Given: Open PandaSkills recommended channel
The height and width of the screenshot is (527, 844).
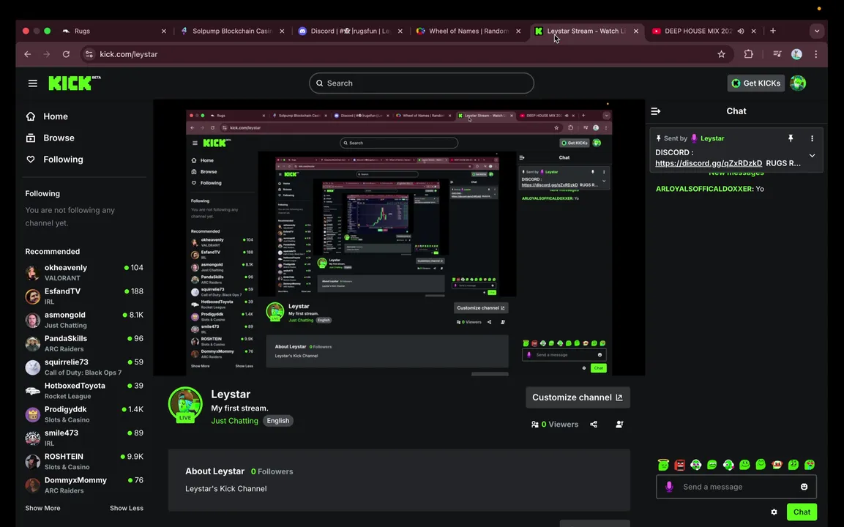Looking at the screenshot, I should [84, 343].
